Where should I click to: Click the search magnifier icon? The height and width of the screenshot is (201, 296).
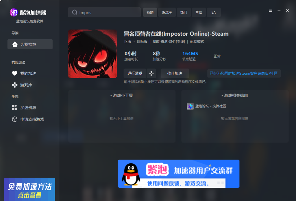pos(75,12)
